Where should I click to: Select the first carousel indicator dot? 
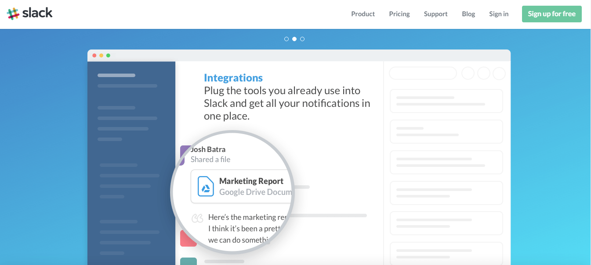pos(286,39)
